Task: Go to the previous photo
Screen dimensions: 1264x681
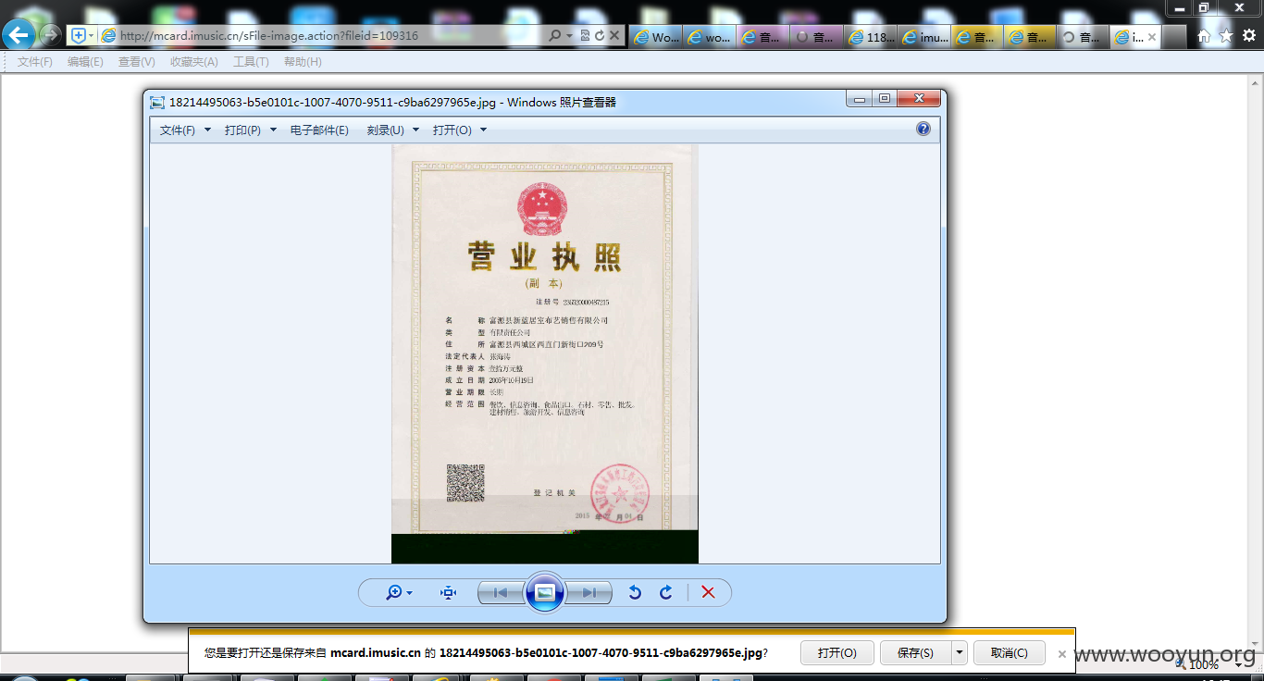Action: (x=500, y=592)
